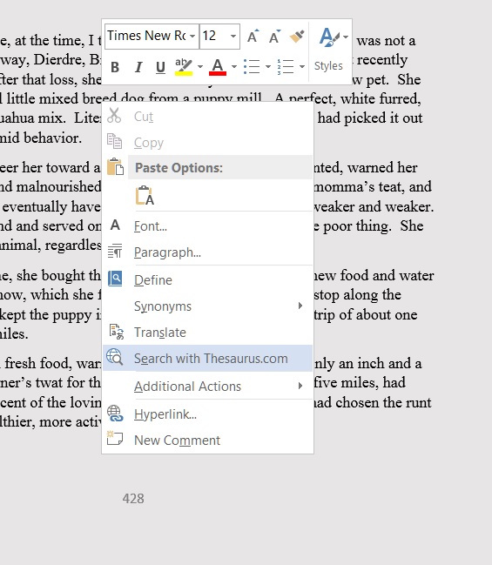Click page number 428 in footer
The height and width of the screenshot is (565, 492).
(x=133, y=499)
